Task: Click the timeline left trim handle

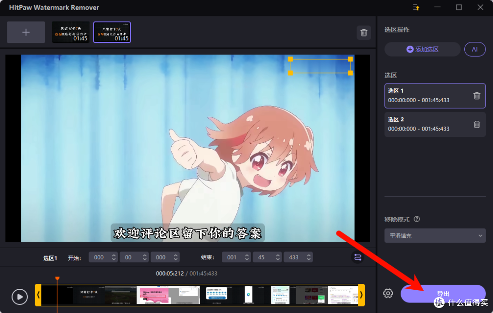Action: [x=38, y=295]
